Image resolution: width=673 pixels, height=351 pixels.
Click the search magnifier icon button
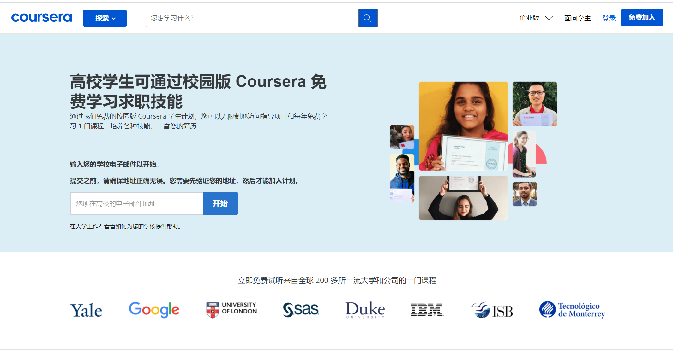click(x=368, y=18)
